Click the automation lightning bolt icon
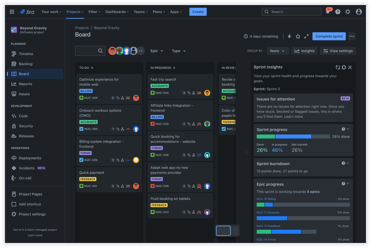371x248 pixels. pos(289,36)
